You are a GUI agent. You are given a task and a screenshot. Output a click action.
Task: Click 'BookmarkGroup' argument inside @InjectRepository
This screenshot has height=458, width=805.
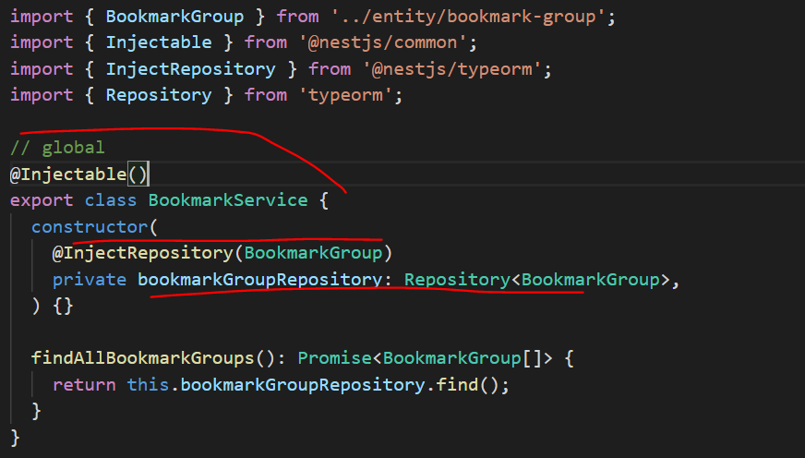pos(313,253)
